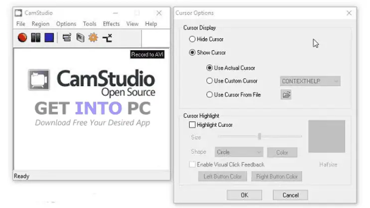The image size is (370, 208).
Task: Click the Ready status bar text
Action: point(22,176)
